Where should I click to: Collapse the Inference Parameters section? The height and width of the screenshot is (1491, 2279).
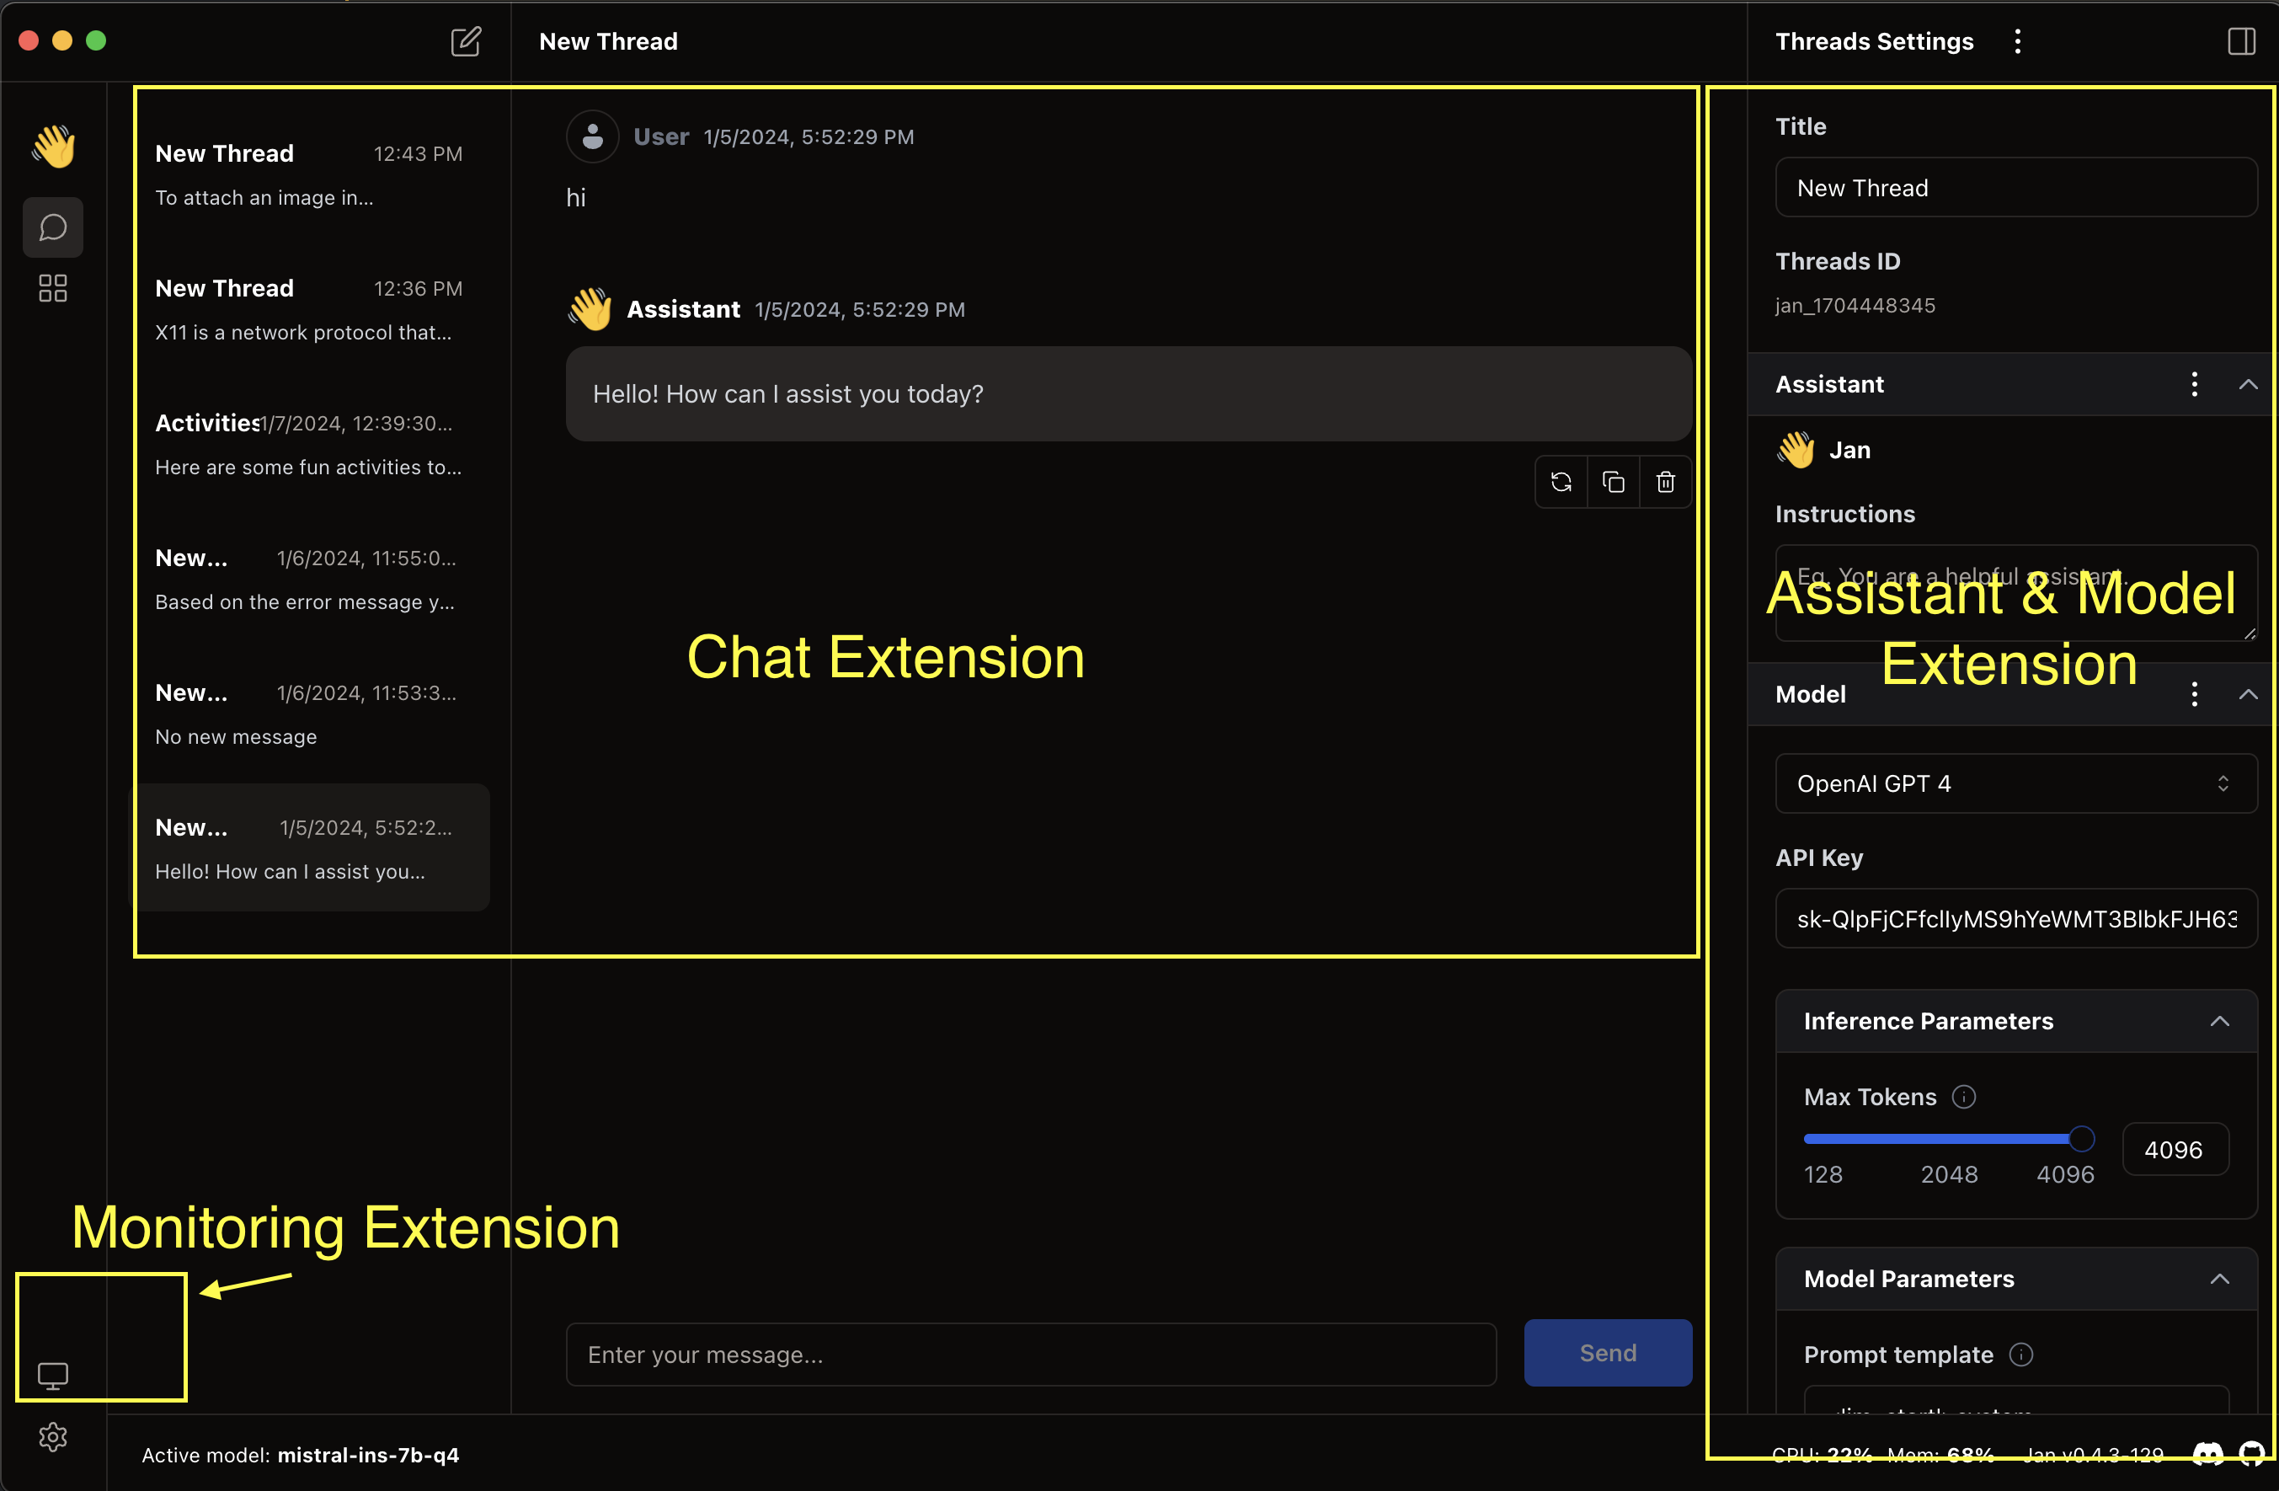2222,1021
